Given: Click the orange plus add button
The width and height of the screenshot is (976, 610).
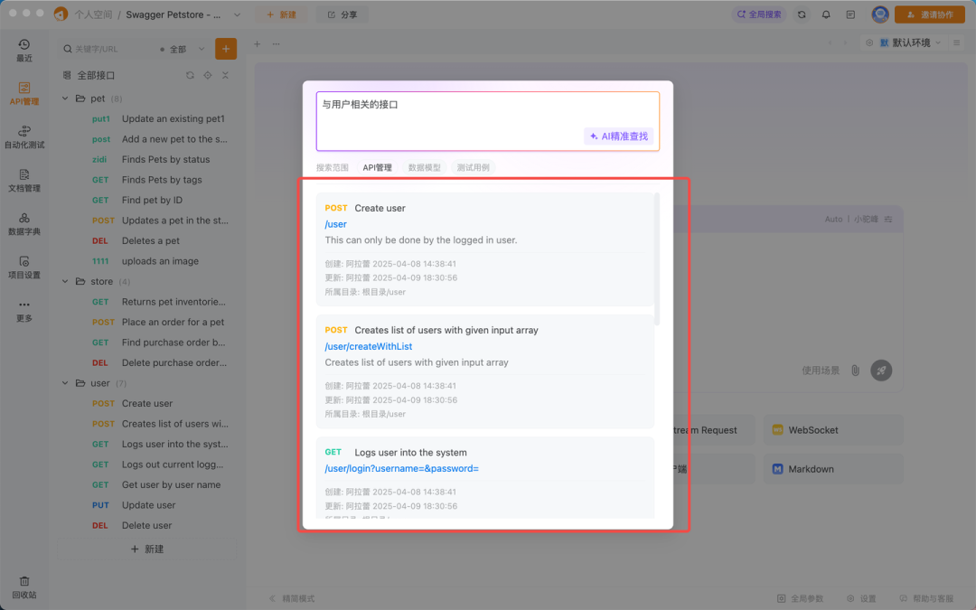Looking at the screenshot, I should tap(226, 49).
